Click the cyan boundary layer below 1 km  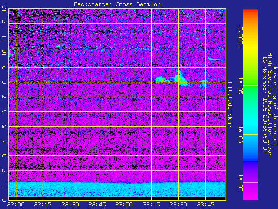(x=117, y=190)
